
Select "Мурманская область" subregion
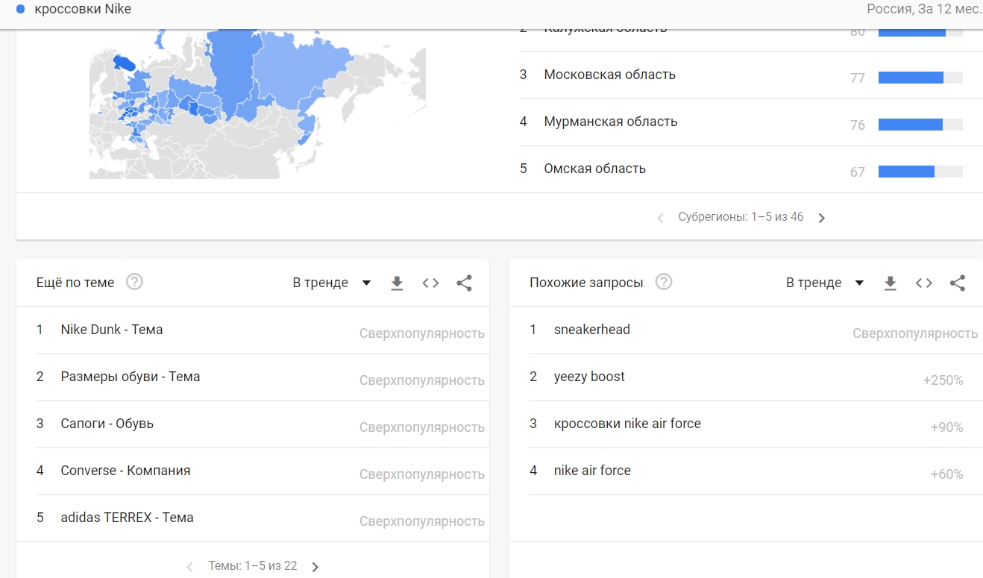[610, 122]
